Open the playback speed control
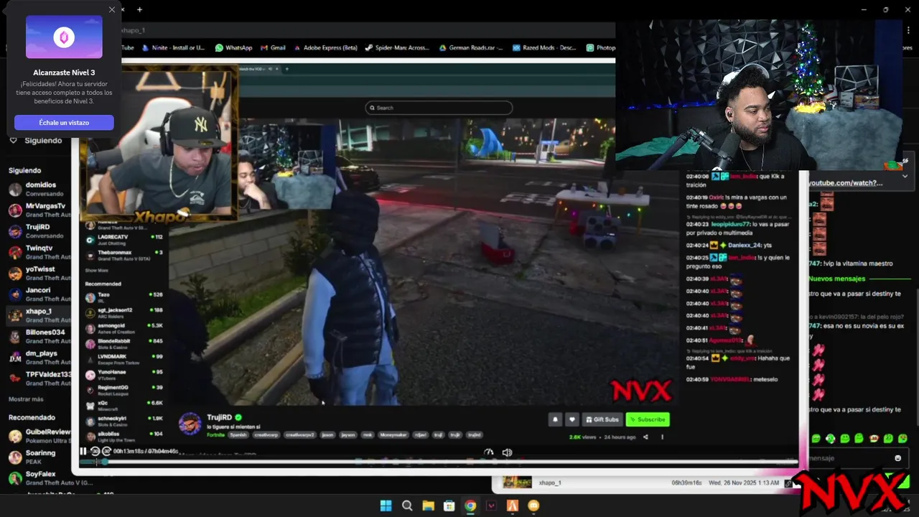 coord(489,452)
